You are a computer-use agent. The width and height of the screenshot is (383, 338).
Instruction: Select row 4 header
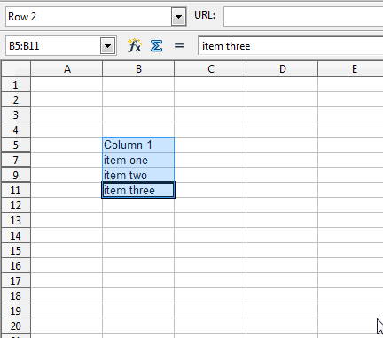[x=16, y=130]
